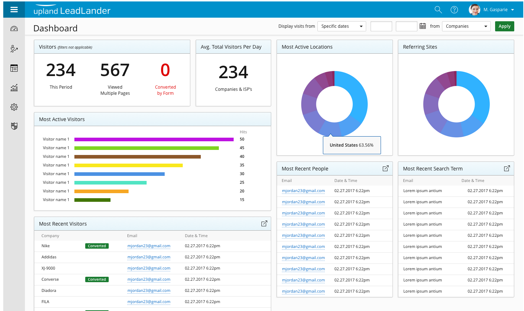Open the calendar date picker icon
This screenshot has width=524, height=311.
(423, 26)
